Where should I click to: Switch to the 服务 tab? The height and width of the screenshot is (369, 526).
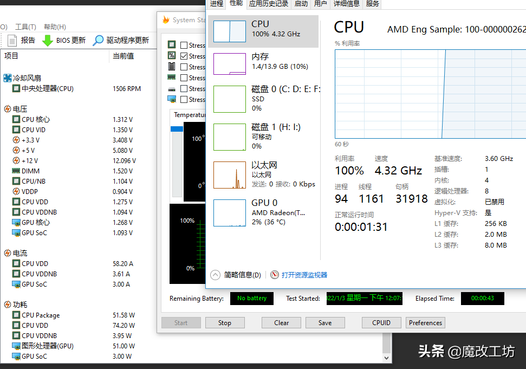coord(372,4)
